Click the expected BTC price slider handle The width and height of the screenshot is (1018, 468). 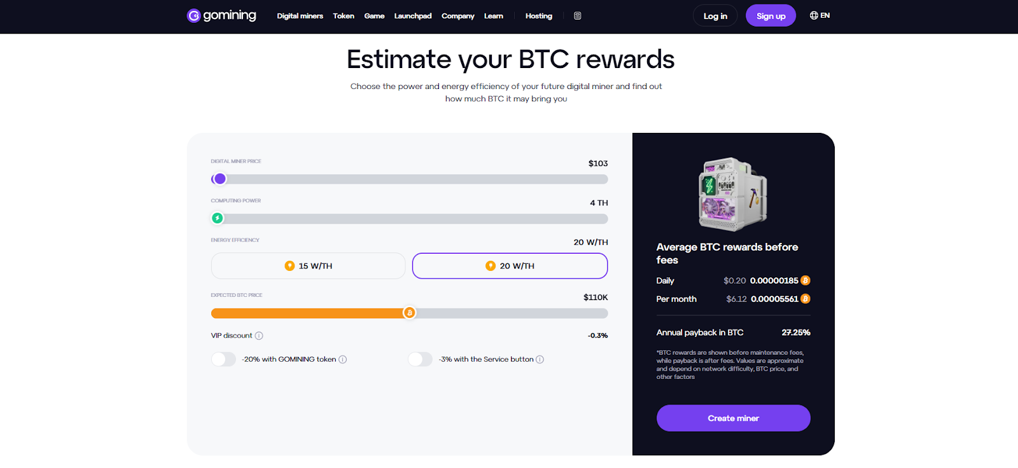410,313
